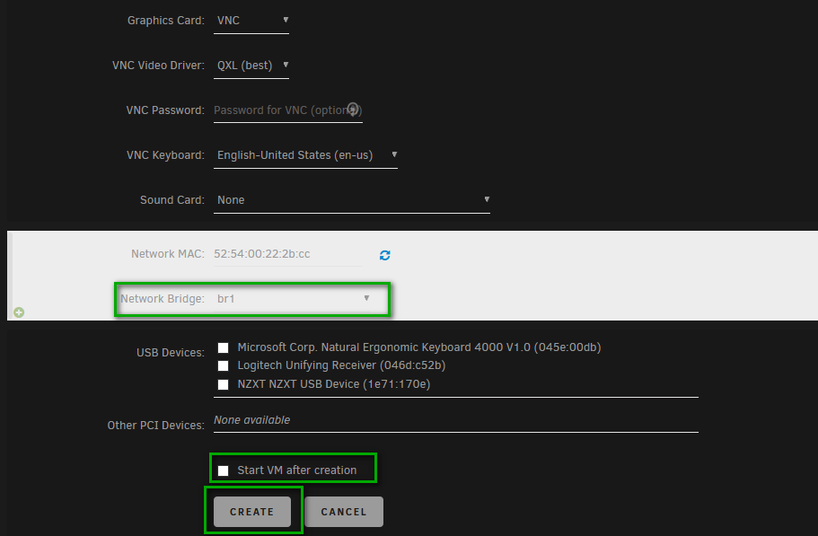Click the 'None available' PCI devices text
The width and height of the screenshot is (818, 536).
coord(252,420)
